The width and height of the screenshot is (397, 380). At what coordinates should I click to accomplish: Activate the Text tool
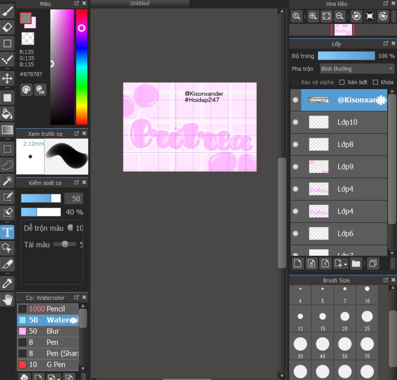point(7,232)
